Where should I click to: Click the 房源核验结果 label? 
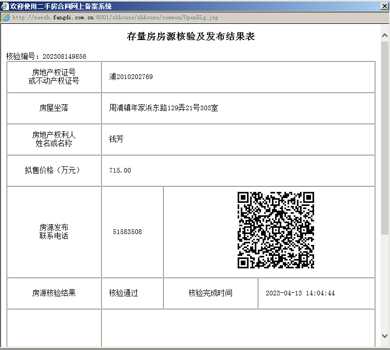(54, 293)
